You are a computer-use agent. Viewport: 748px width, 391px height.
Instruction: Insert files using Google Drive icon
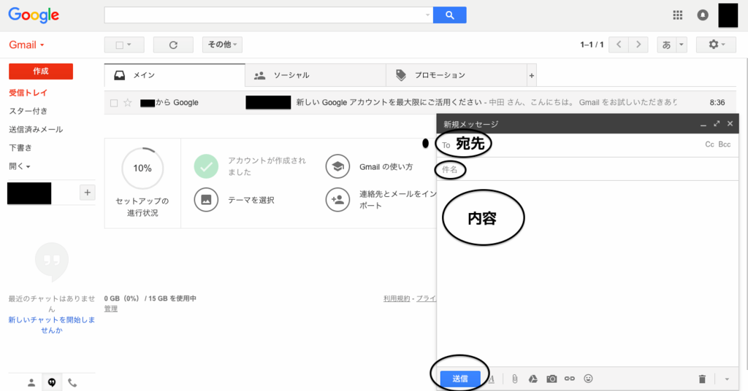coord(533,379)
